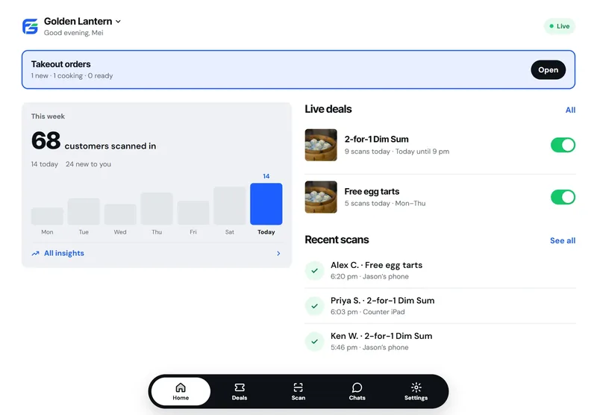Select the Free egg tarts deal title
The width and height of the screenshot is (597, 415).
point(372,192)
